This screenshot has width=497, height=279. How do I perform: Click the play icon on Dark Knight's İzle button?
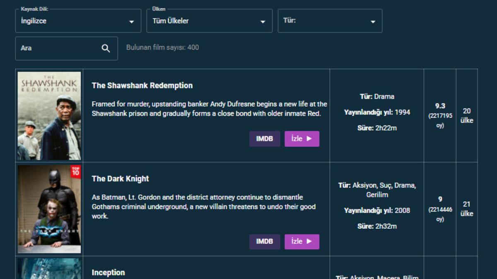(309, 242)
